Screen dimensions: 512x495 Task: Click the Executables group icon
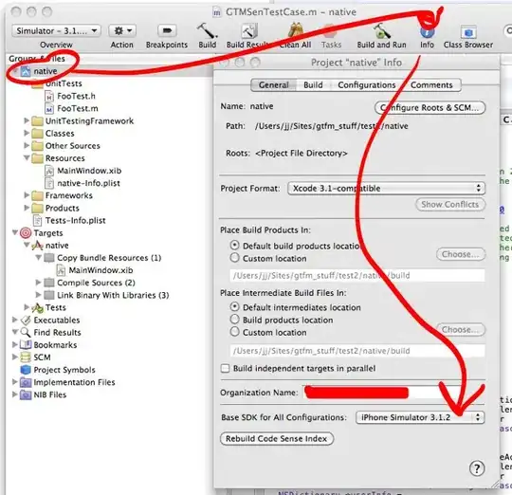(26, 321)
